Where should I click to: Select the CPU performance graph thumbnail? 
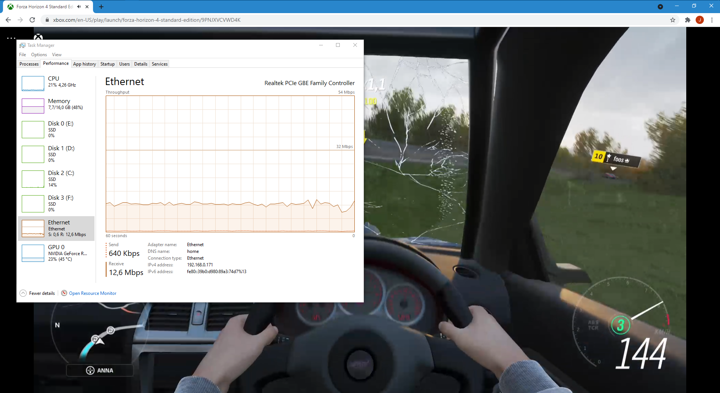(x=33, y=84)
